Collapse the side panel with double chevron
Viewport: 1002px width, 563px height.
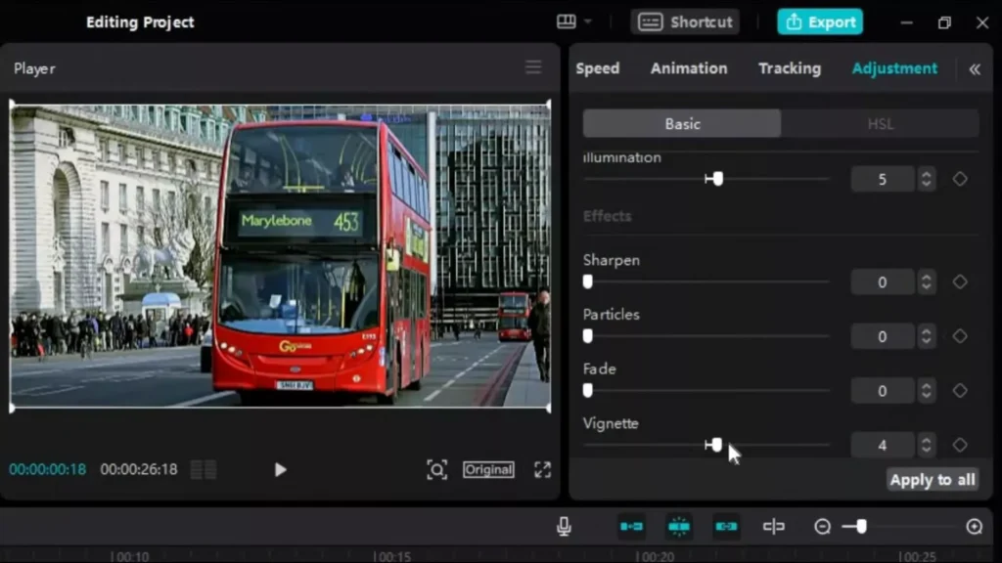point(974,68)
